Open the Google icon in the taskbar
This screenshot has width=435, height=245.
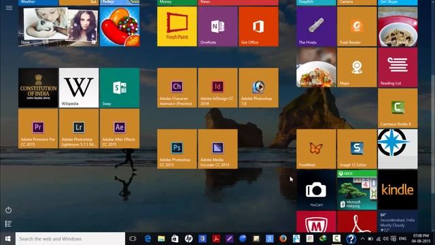point(269,239)
